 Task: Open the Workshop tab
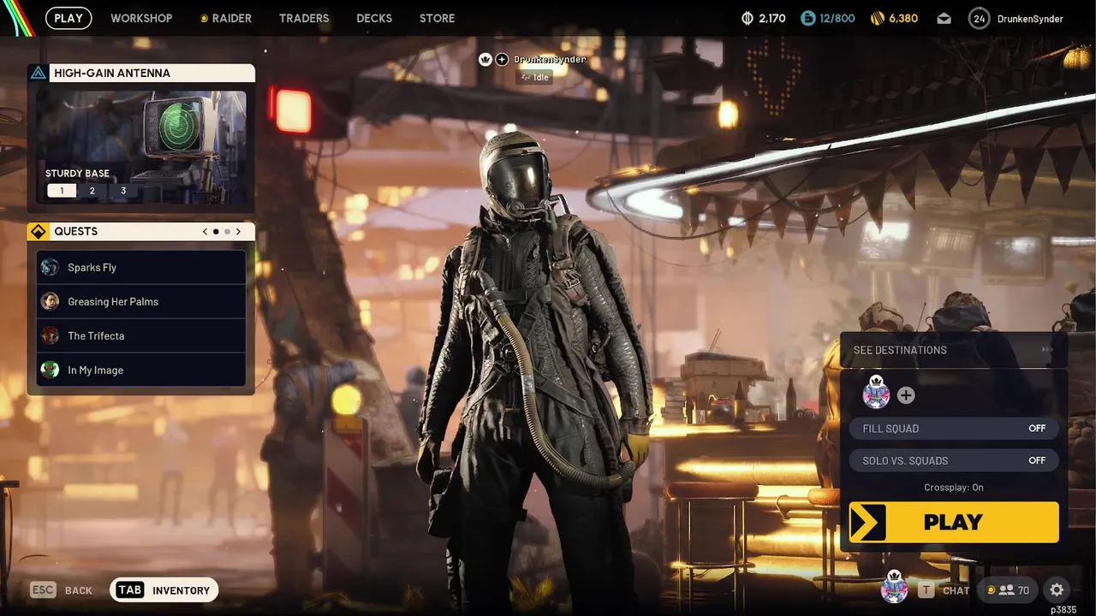[141, 18]
